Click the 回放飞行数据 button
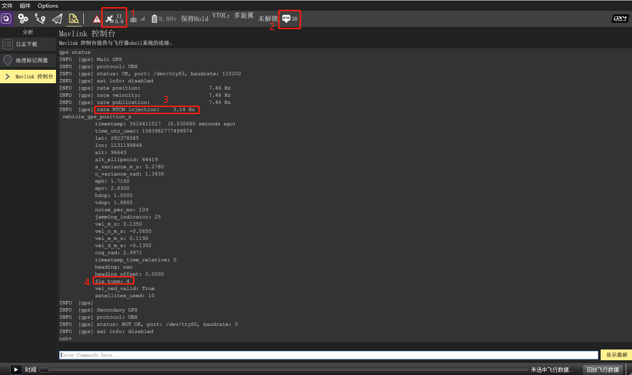The height and width of the screenshot is (375, 632). (x=603, y=370)
